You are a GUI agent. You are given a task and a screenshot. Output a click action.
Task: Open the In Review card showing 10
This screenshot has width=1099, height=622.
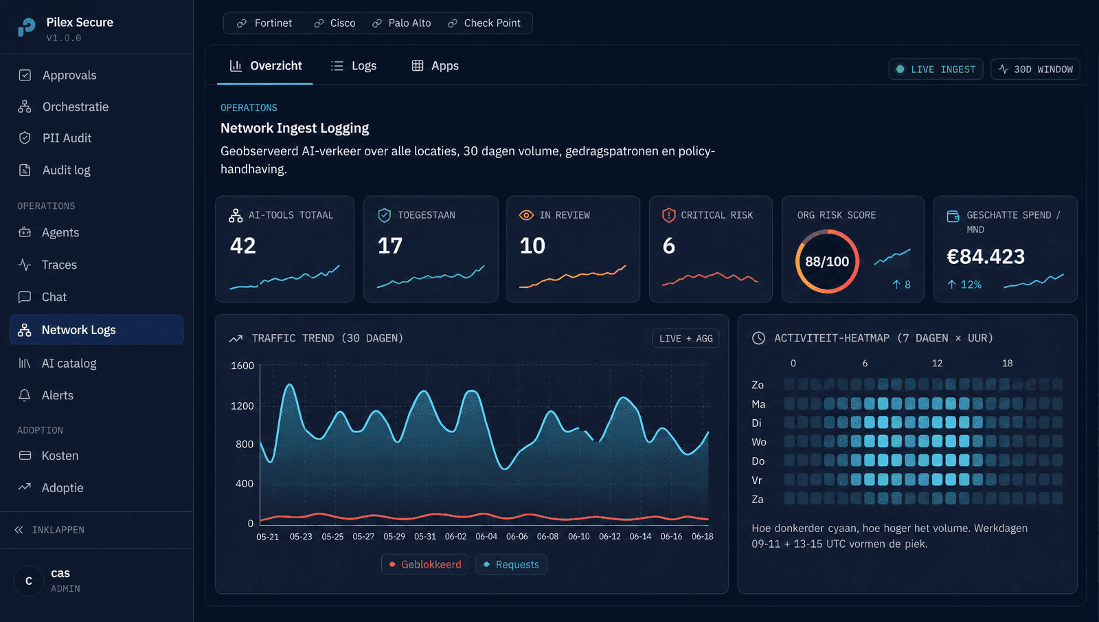coord(573,249)
